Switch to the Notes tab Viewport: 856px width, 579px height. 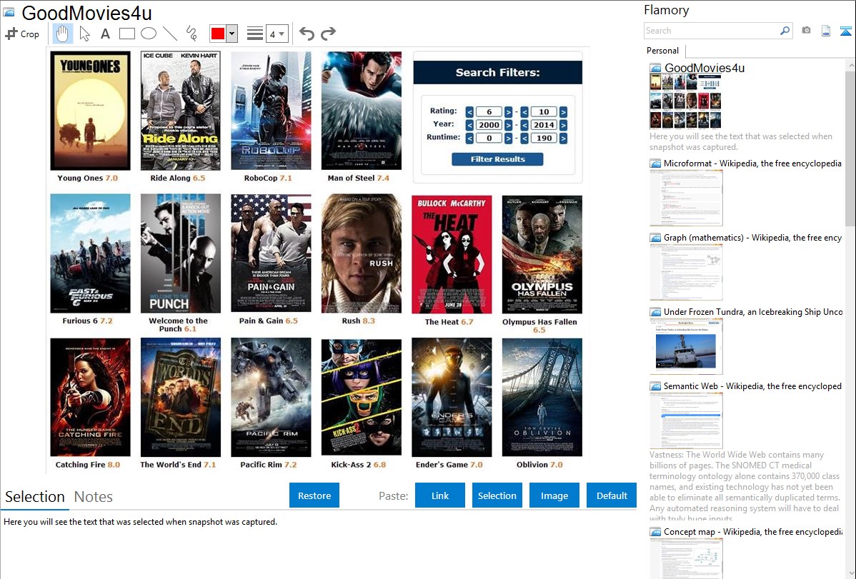tap(94, 497)
